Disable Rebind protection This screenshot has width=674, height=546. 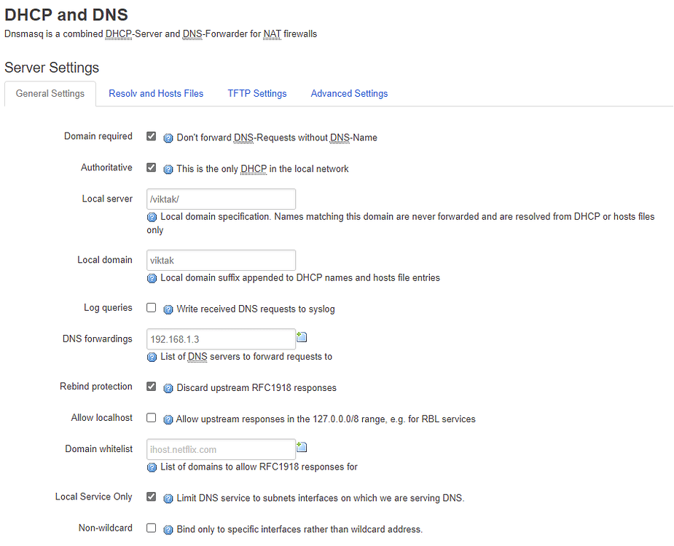click(151, 387)
